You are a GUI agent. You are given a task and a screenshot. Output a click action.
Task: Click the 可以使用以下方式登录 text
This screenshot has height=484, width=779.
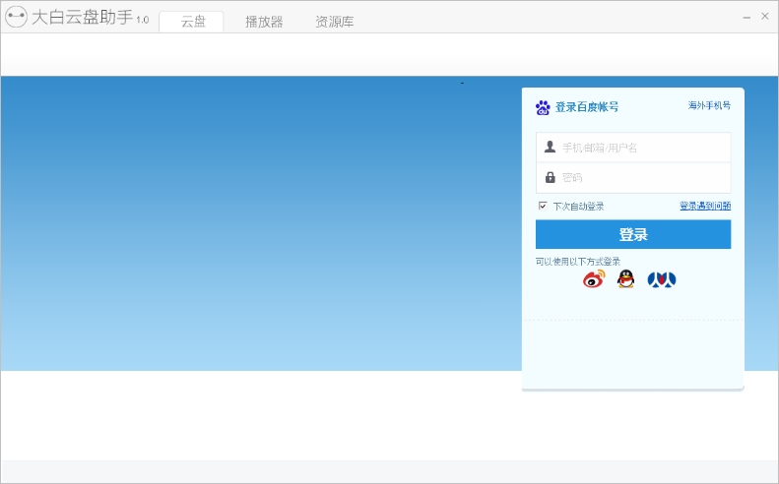pyautogui.click(x=578, y=261)
